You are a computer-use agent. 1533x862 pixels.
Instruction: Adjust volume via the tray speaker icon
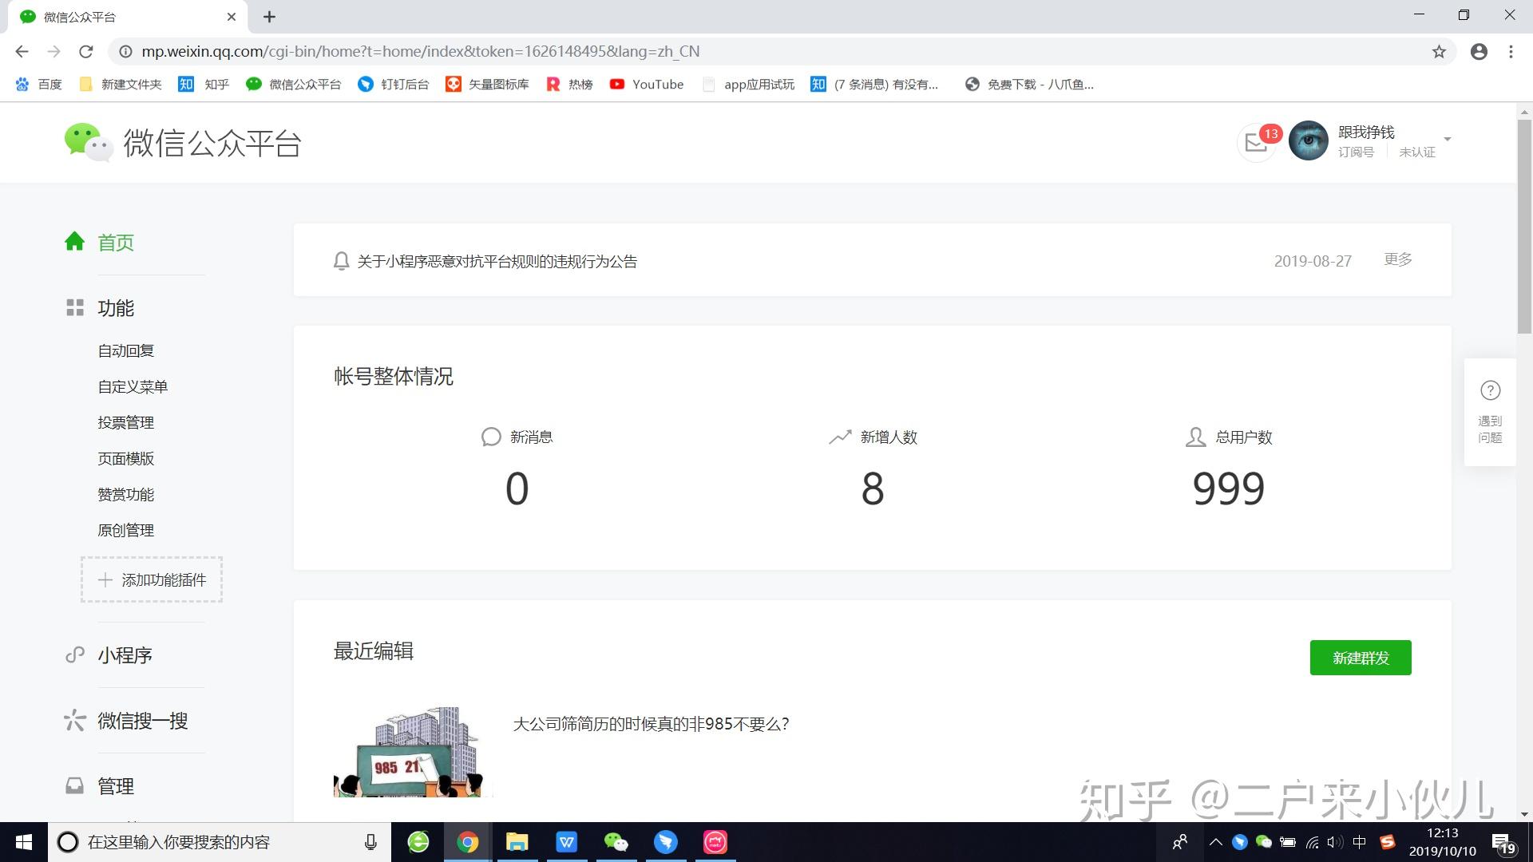point(1335,842)
